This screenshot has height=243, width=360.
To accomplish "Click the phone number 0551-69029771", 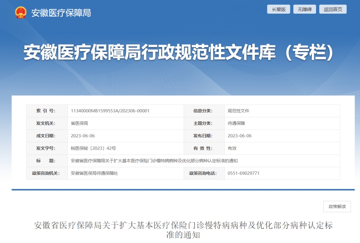I will 243,173.
